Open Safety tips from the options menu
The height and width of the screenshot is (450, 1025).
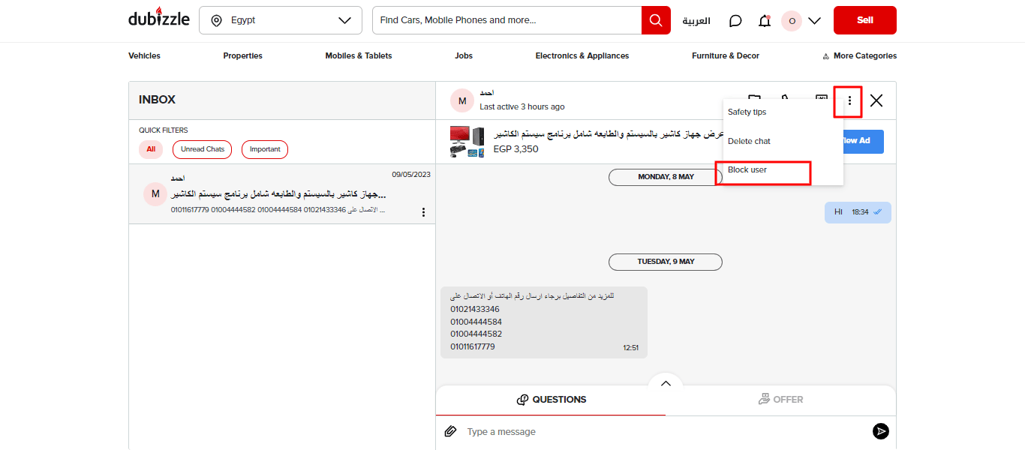tap(747, 112)
